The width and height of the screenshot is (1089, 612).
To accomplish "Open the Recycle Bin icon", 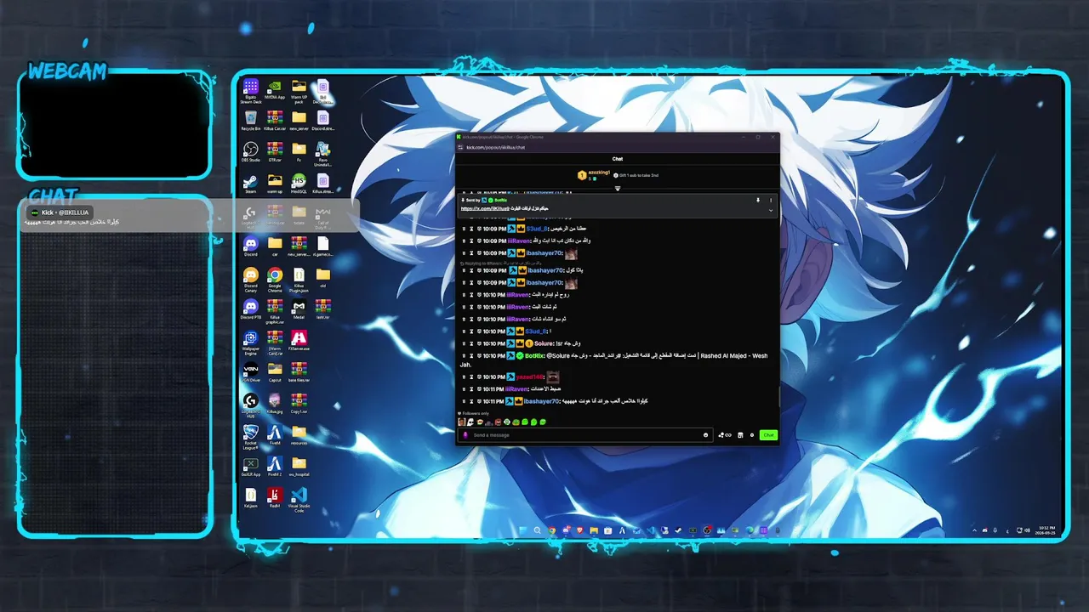I will click(251, 121).
